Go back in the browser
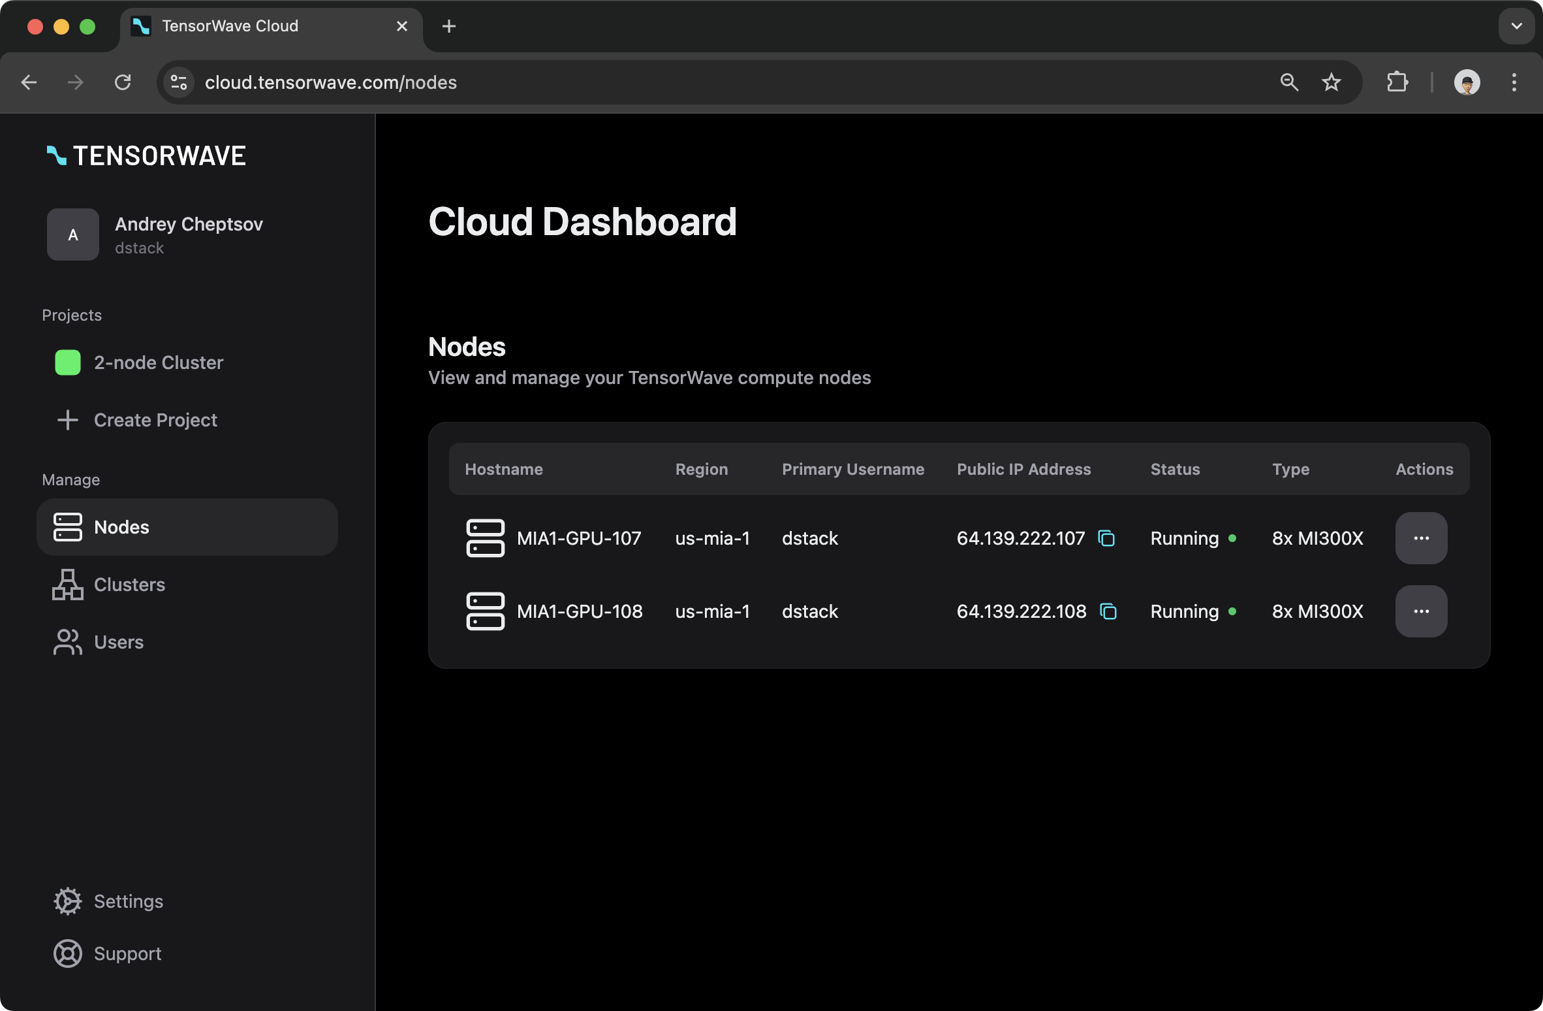The width and height of the screenshot is (1543, 1011). (x=29, y=82)
